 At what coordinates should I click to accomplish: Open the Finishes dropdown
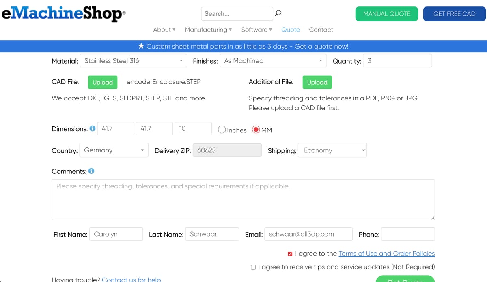273,61
